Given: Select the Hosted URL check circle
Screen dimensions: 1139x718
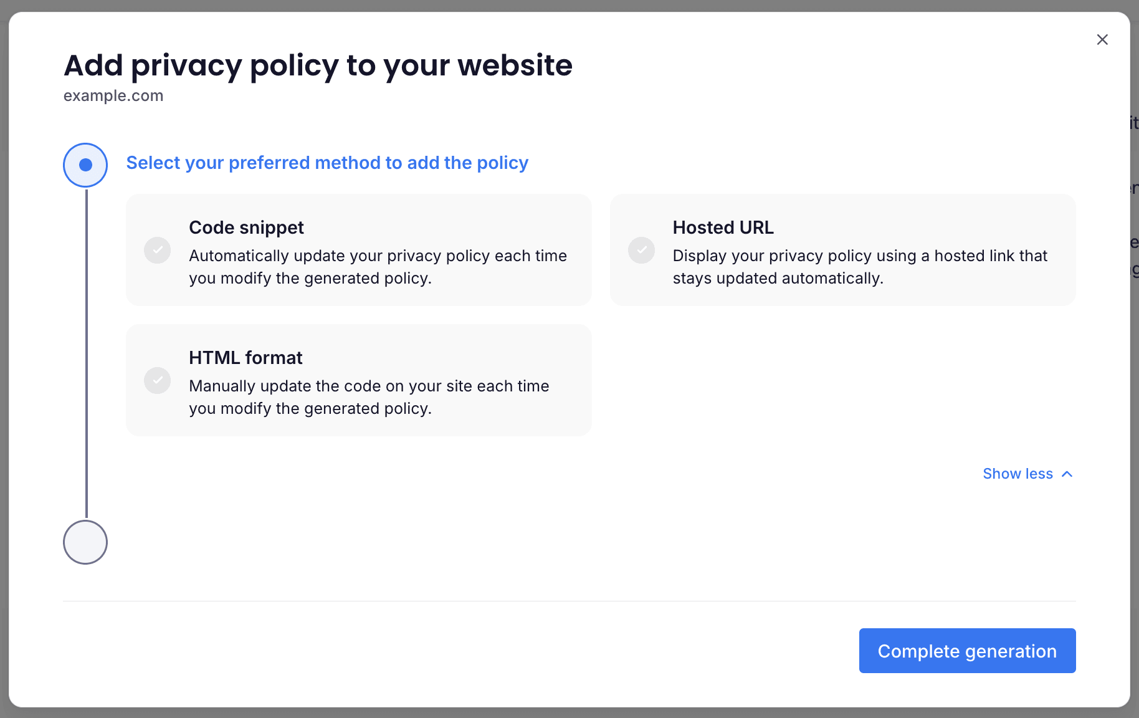Looking at the screenshot, I should click(x=641, y=251).
